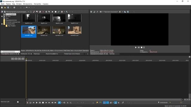Click the search media magnifier icon

(67, 12)
